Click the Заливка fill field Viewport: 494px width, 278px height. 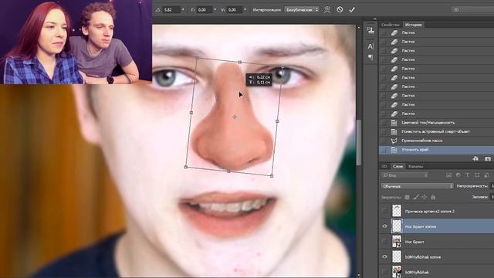click(x=492, y=198)
